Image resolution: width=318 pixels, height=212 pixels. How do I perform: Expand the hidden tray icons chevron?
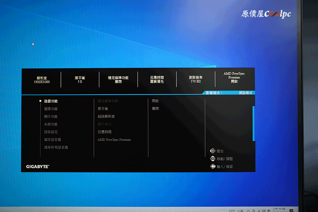[248, 210]
